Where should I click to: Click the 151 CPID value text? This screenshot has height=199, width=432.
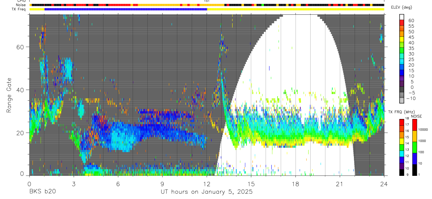click(207, 1)
